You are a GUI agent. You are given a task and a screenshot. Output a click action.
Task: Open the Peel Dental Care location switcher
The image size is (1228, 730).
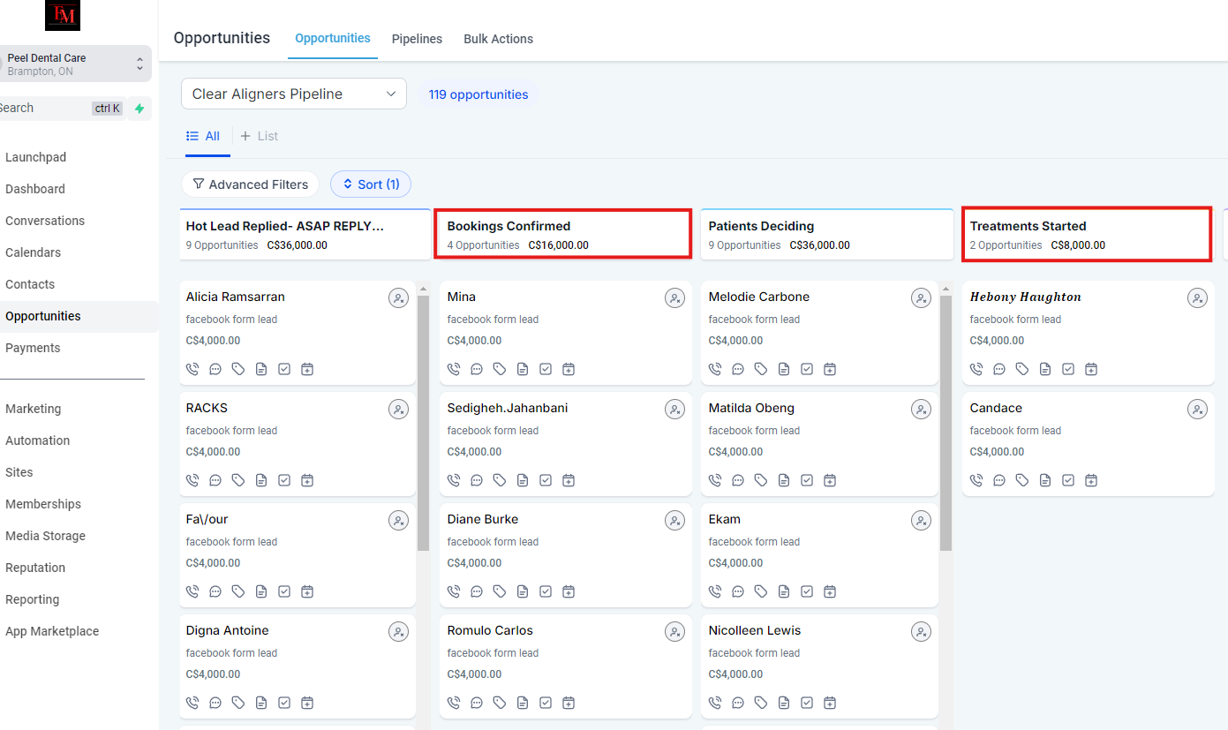click(x=74, y=64)
